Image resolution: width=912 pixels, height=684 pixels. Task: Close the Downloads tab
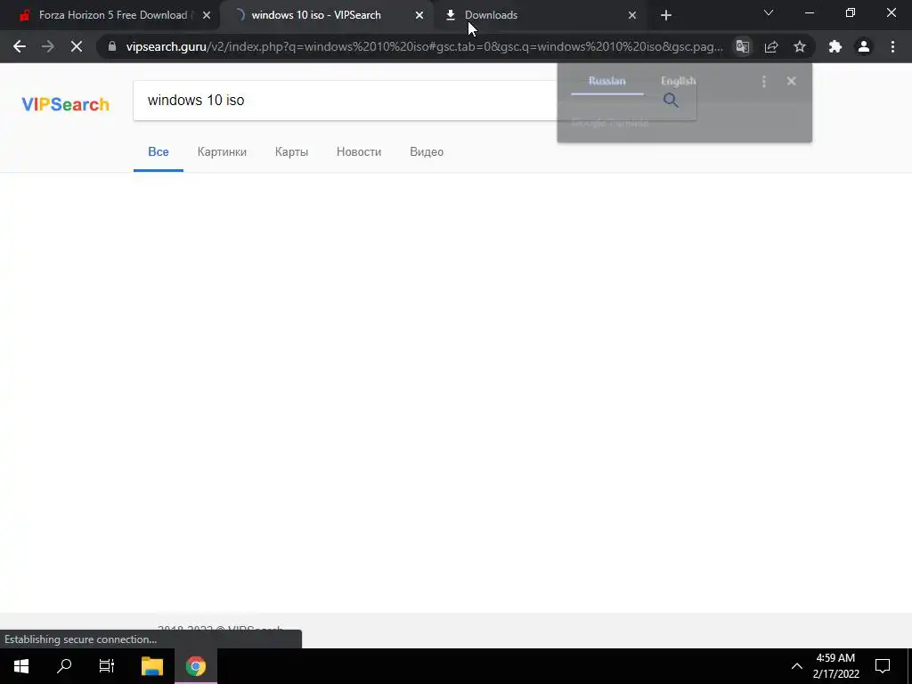point(632,15)
